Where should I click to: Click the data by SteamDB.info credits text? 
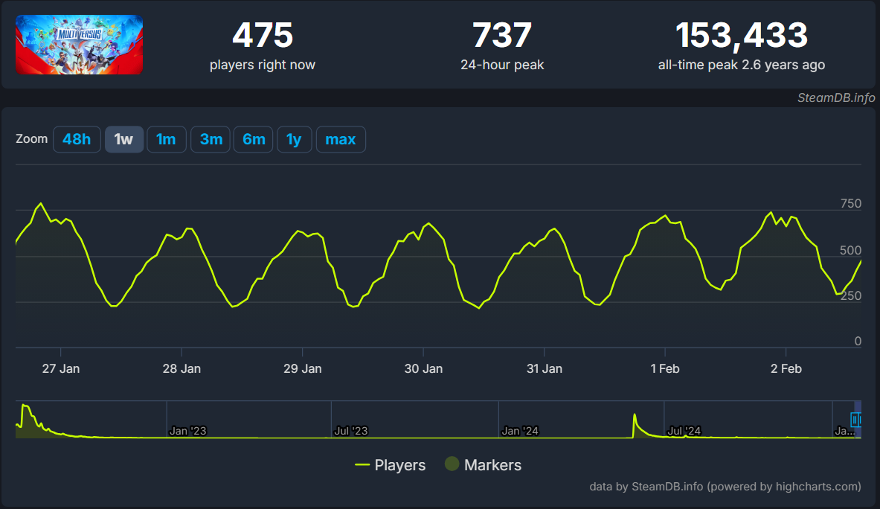click(725, 487)
